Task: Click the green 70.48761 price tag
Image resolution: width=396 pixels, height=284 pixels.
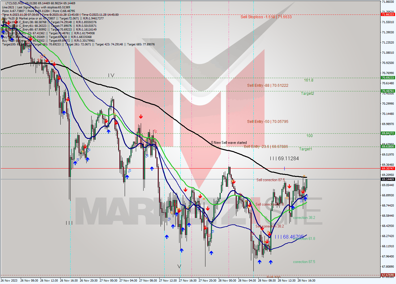Action: coord(388,91)
